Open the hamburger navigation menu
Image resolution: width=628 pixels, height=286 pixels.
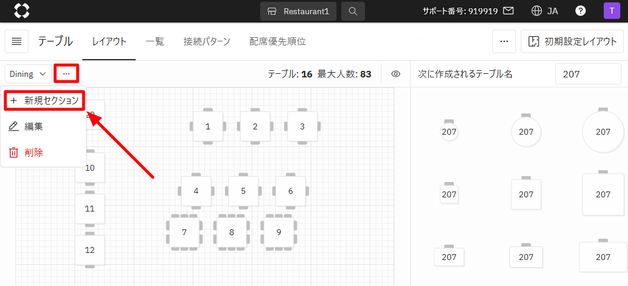coord(17,41)
